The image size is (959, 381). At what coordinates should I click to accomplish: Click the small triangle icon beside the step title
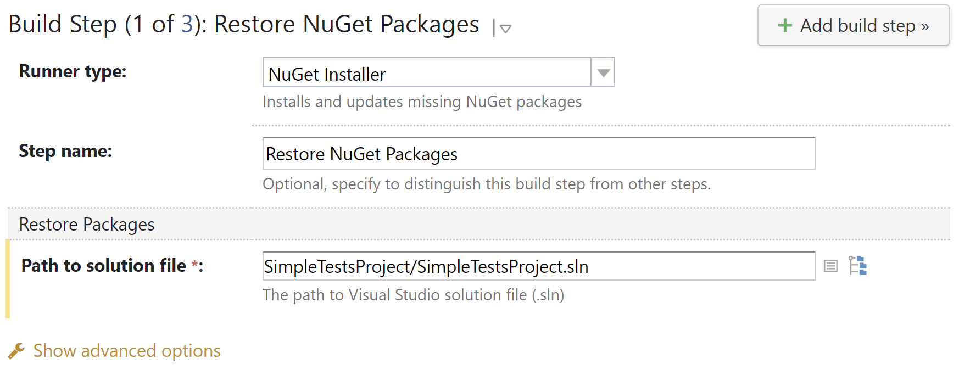click(x=505, y=30)
